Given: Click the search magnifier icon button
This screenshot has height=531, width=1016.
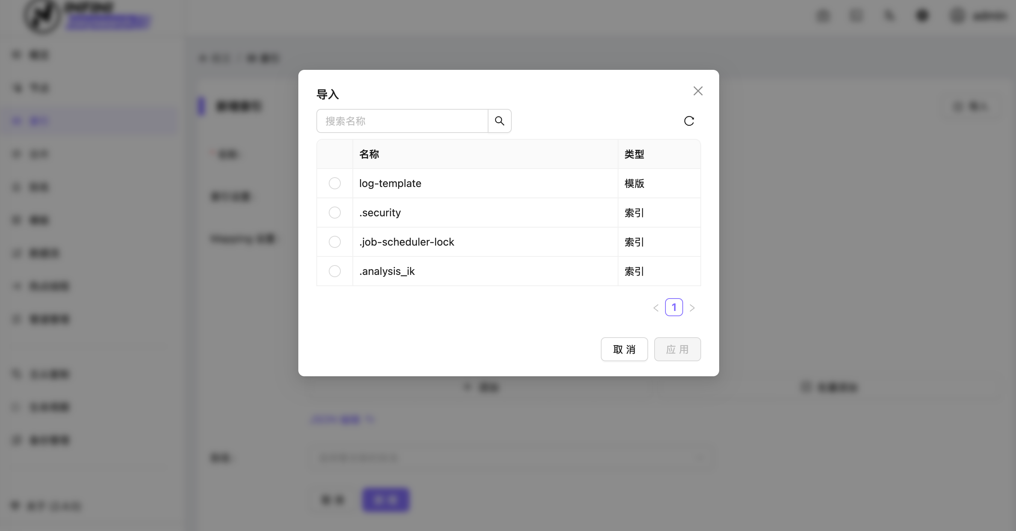Looking at the screenshot, I should 499,121.
